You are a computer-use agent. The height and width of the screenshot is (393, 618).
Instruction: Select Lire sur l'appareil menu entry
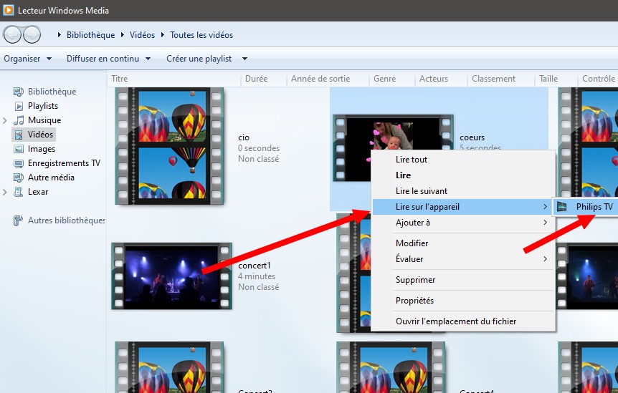click(x=463, y=207)
